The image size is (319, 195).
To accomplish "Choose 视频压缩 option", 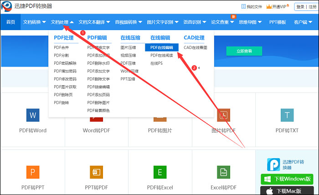I will tap(128, 55).
